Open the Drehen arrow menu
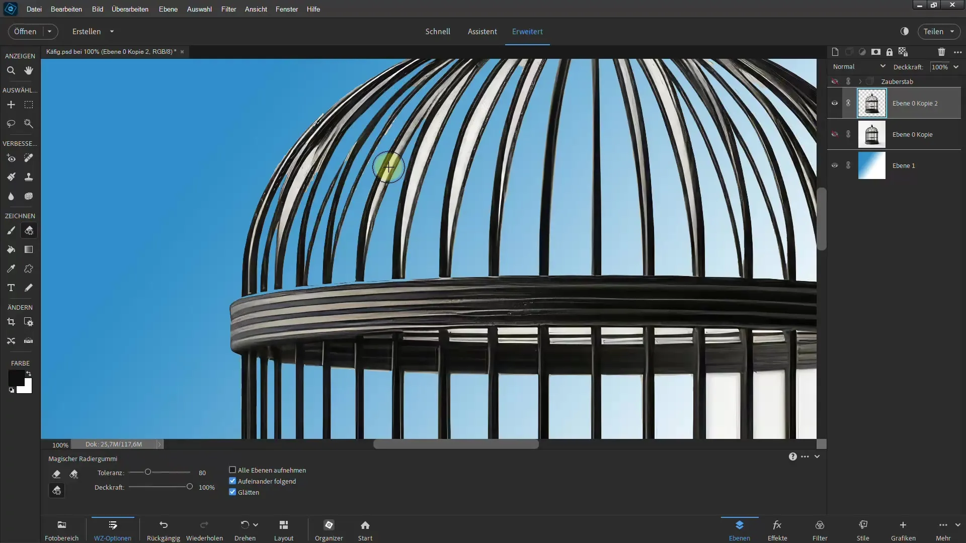The width and height of the screenshot is (966, 543). tap(256, 524)
